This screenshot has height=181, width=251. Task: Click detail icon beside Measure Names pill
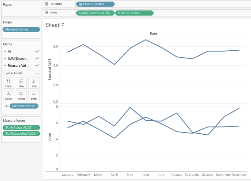click(x=7, y=106)
